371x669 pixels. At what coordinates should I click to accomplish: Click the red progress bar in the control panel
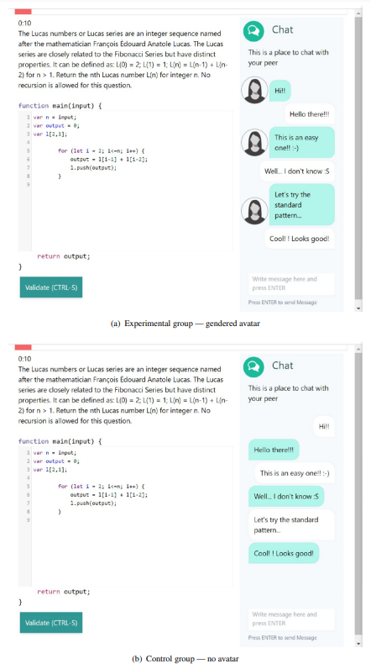pyautogui.click(x=23, y=347)
